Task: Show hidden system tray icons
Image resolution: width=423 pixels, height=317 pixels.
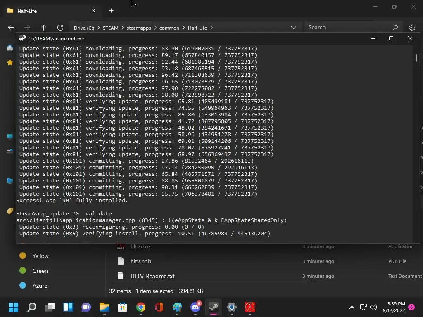Action: pyautogui.click(x=352, y=307)
